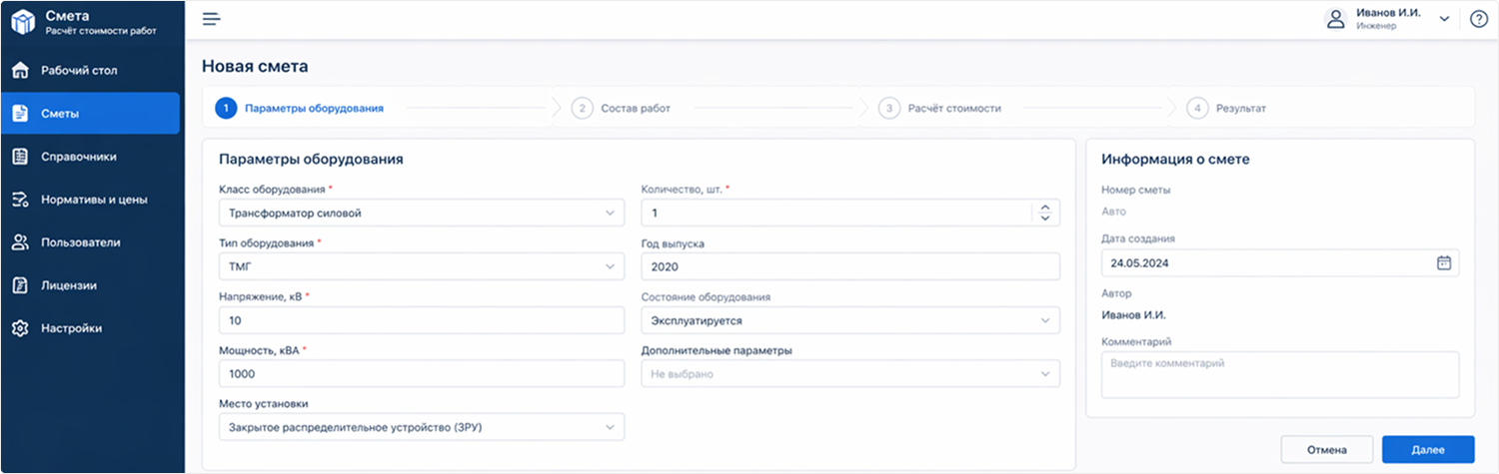Click the Отмена button
The width and height of the screenshot is (1499, 474).
click(1326, 450)
